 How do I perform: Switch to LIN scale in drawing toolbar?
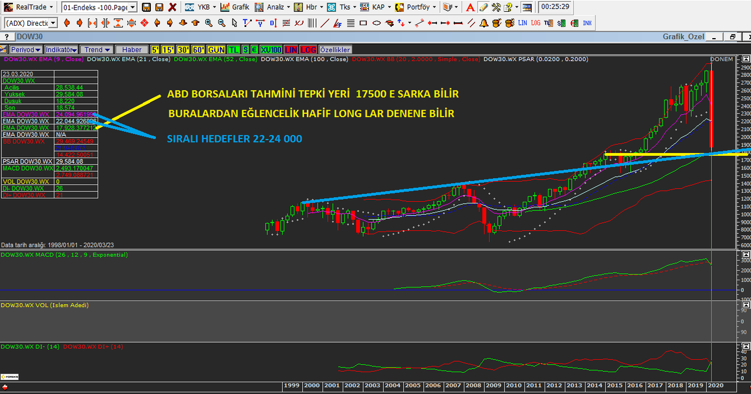pos(522,23)
